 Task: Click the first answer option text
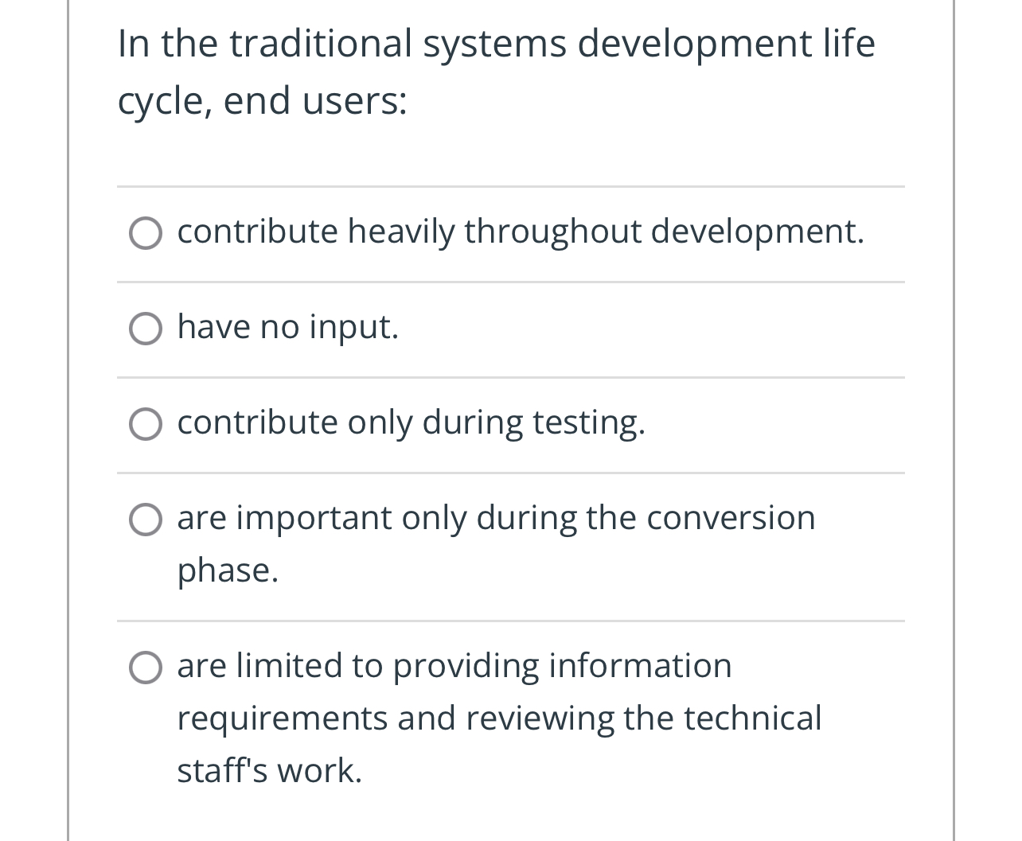coord(520,232)
